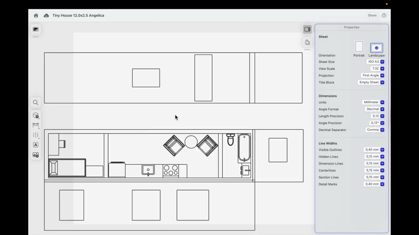Image resolution: width=419 pixels, height=235 pixels.
Task: Open the Units Millimeter dropdown
Action: tap(373, 102)
